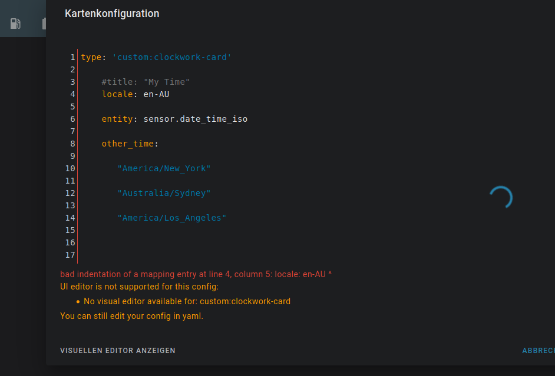Click the 'No visual editor available' warning text
Viewport: 555px width, 376px height.
click(187, 301)
